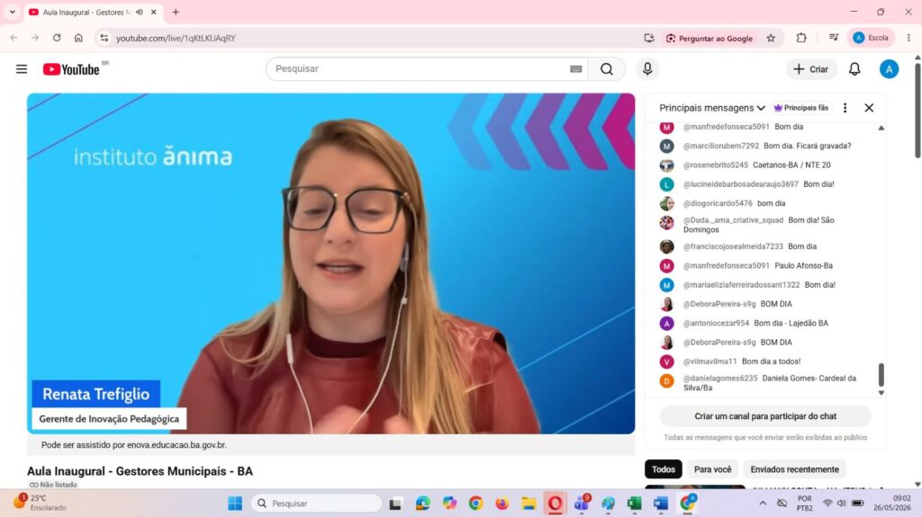This screenshot has height=517, width=922.
Task: Open the tab search chevron
Action: pos(12,12)
